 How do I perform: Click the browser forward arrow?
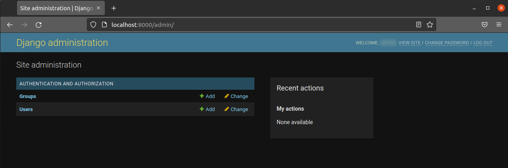coord(24,25)
